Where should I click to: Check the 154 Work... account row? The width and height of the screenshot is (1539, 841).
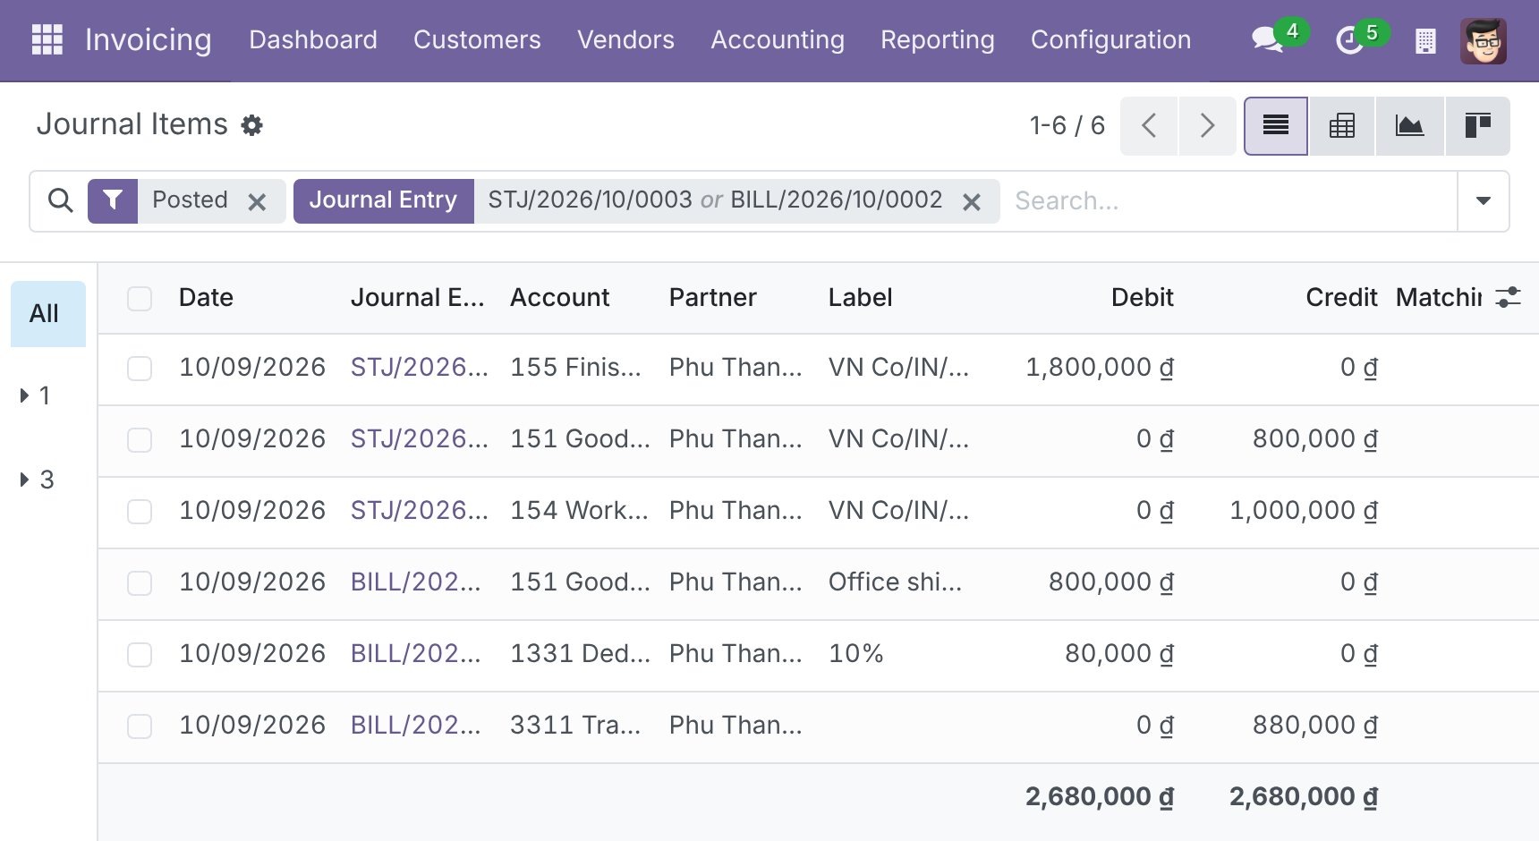pos(140,511)
